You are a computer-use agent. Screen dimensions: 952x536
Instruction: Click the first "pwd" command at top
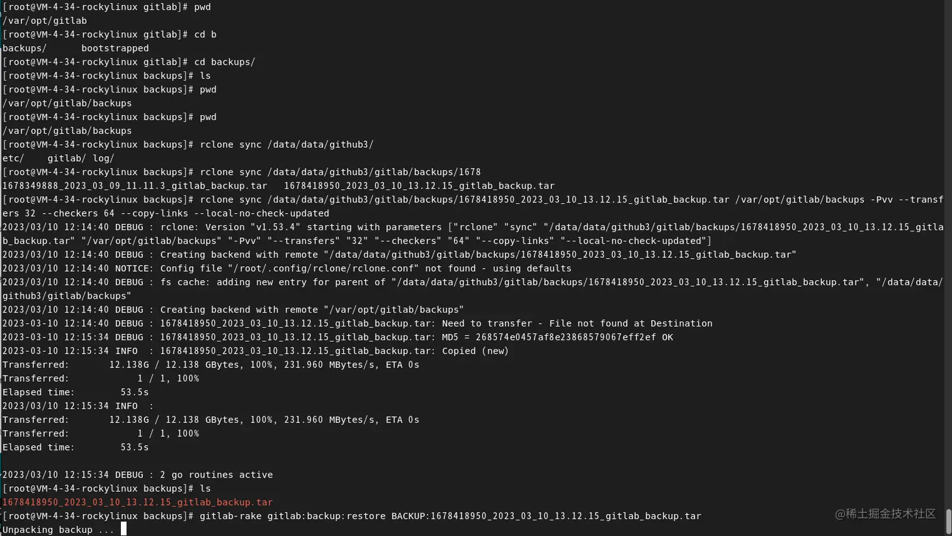pos(202,7)
